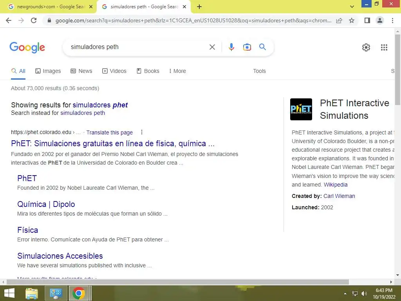This screenshot has height=301, width=401.
Task: Bookmark this page with the star
Action: click(x=352, y=20)
